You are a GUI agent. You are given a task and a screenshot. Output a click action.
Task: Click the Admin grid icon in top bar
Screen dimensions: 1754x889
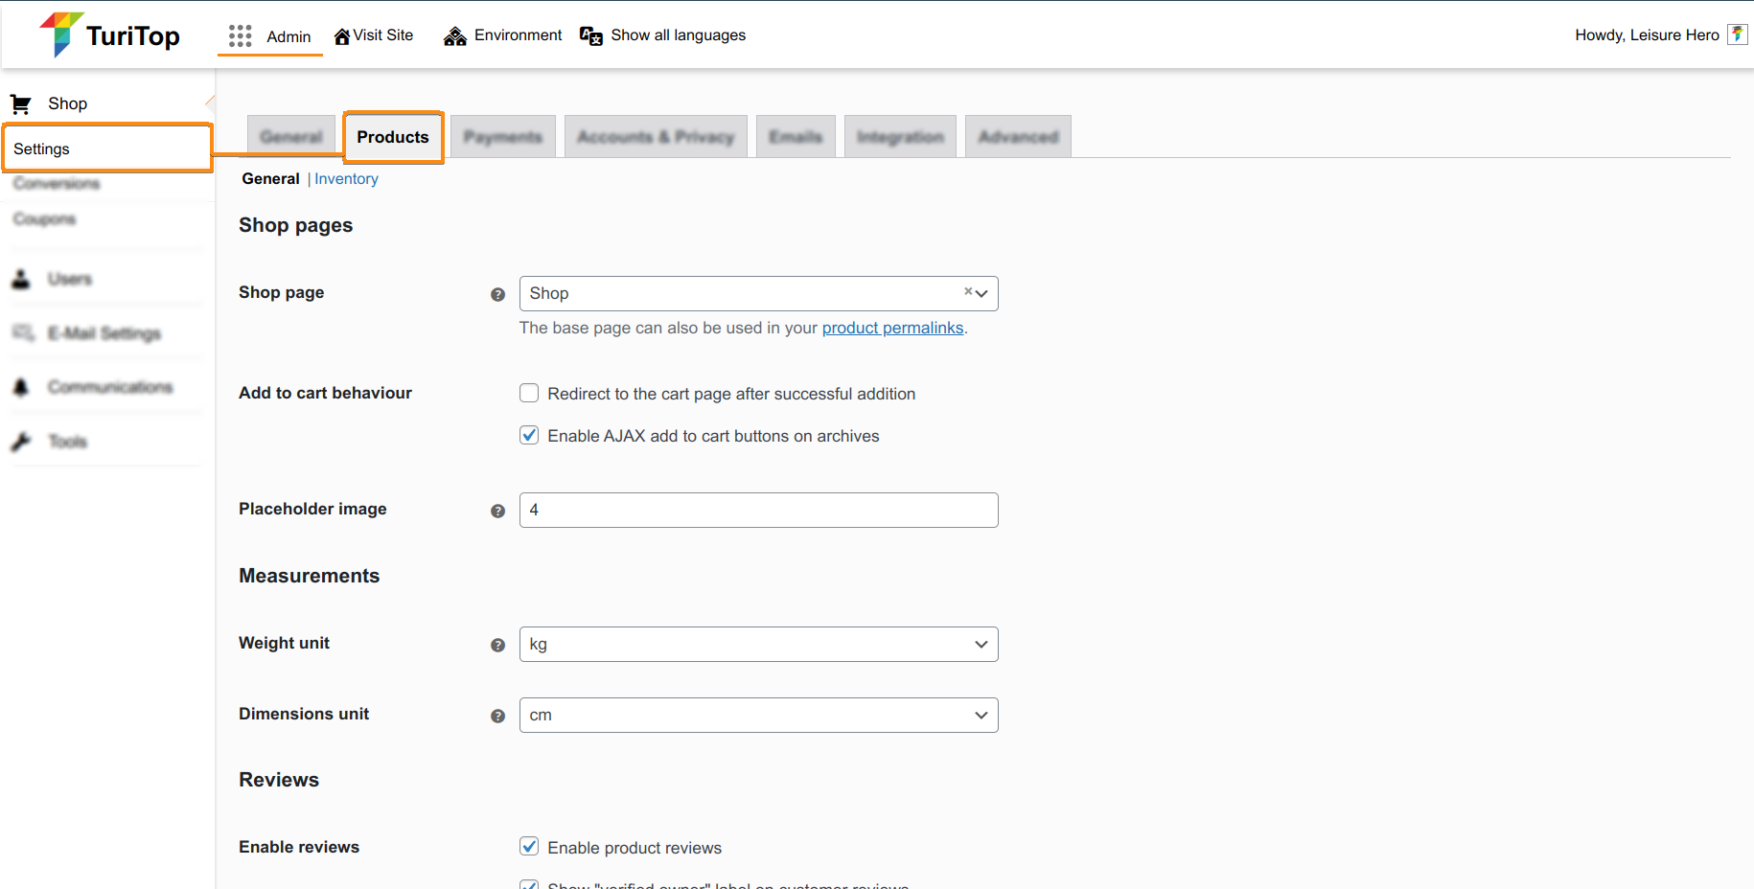239,34
